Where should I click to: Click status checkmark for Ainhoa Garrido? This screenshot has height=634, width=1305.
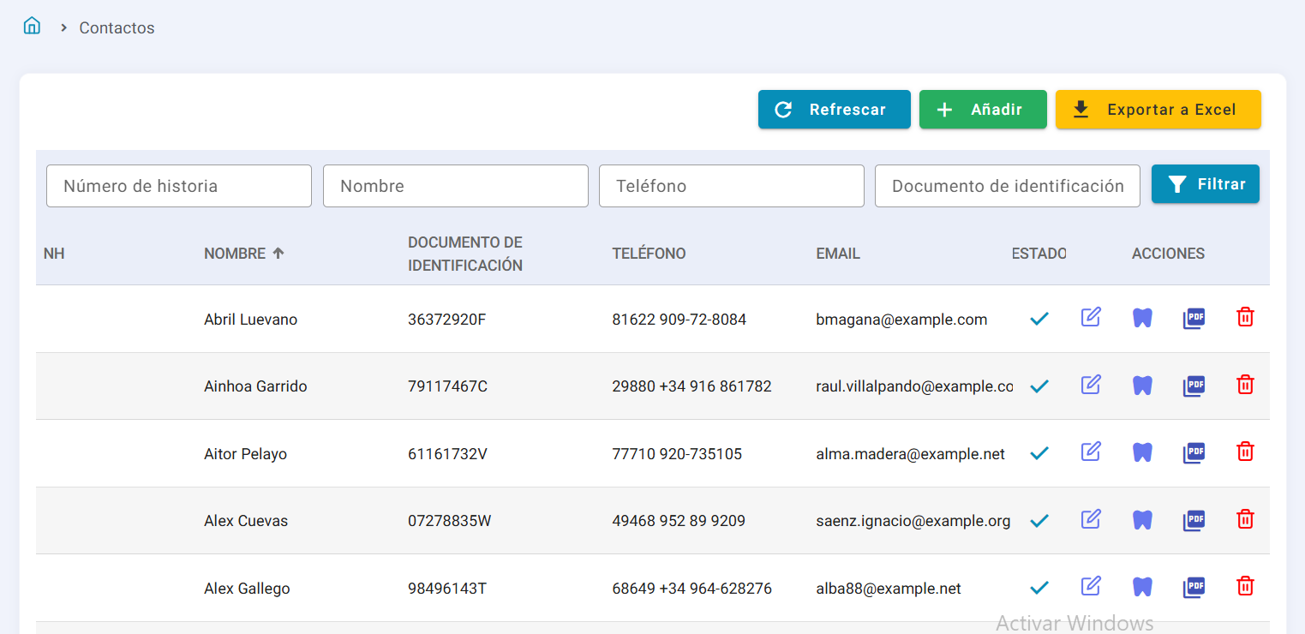coord(1039,386)
